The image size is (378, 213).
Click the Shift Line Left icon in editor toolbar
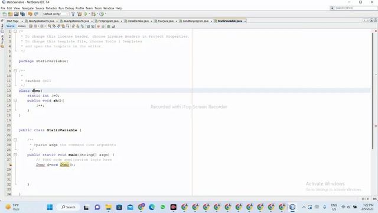tap(88, 26)
